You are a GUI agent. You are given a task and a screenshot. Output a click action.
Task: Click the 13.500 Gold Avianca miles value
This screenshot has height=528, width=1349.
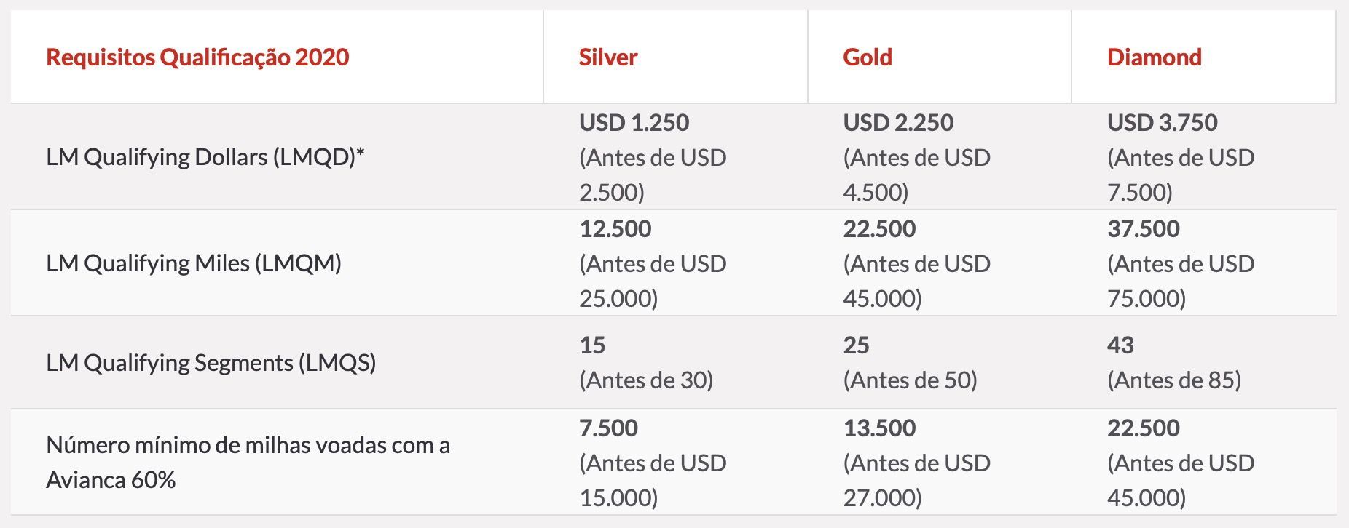[x=879, y=428]
